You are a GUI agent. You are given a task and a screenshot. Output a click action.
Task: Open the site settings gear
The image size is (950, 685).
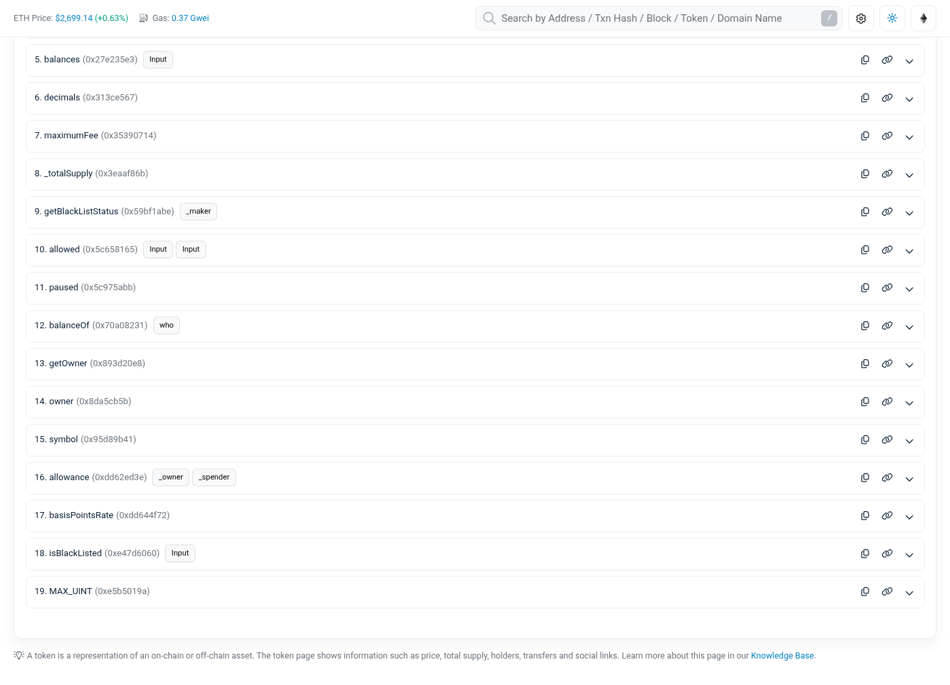(x=861, y=18)
